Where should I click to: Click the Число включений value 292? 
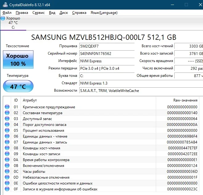pyautogui.click(x=189, y=68)
